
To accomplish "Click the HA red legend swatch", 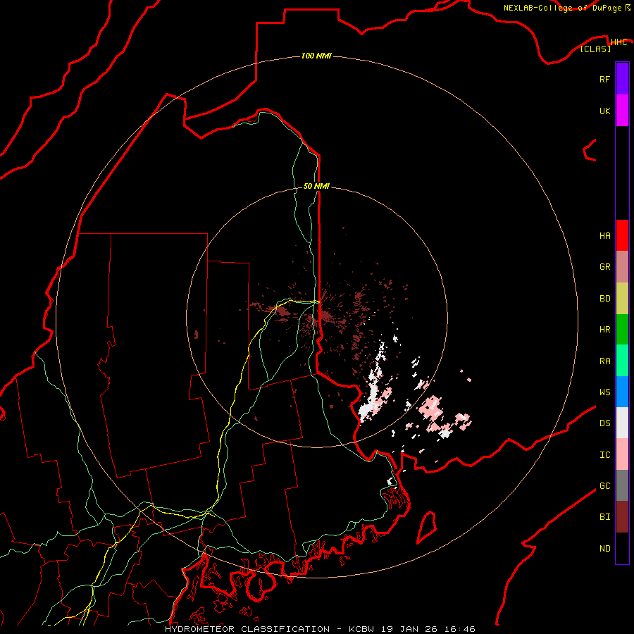I will coord(622,235).
